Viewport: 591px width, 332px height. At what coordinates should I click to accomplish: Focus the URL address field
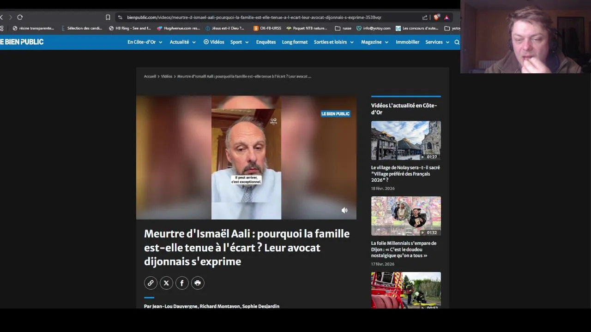point(254,17)
